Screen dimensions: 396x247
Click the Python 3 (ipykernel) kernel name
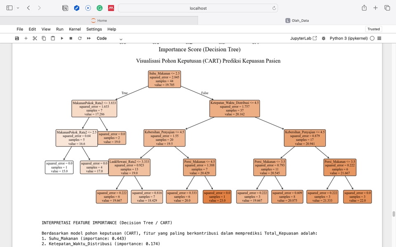tap(349, 38)
